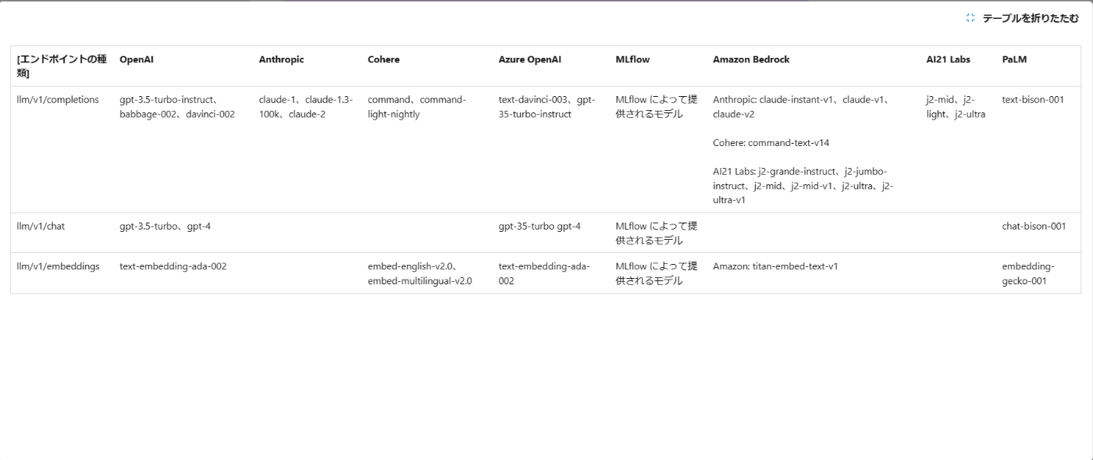This screenshot has height=460, width=1093.
Task: Click the embed-english-v2.0 cell
Action: (x=420, y=273)
